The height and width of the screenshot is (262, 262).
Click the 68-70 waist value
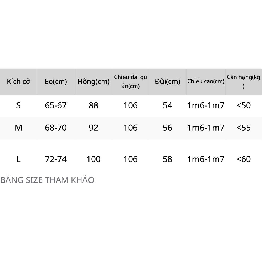click(x=56, y=128)
